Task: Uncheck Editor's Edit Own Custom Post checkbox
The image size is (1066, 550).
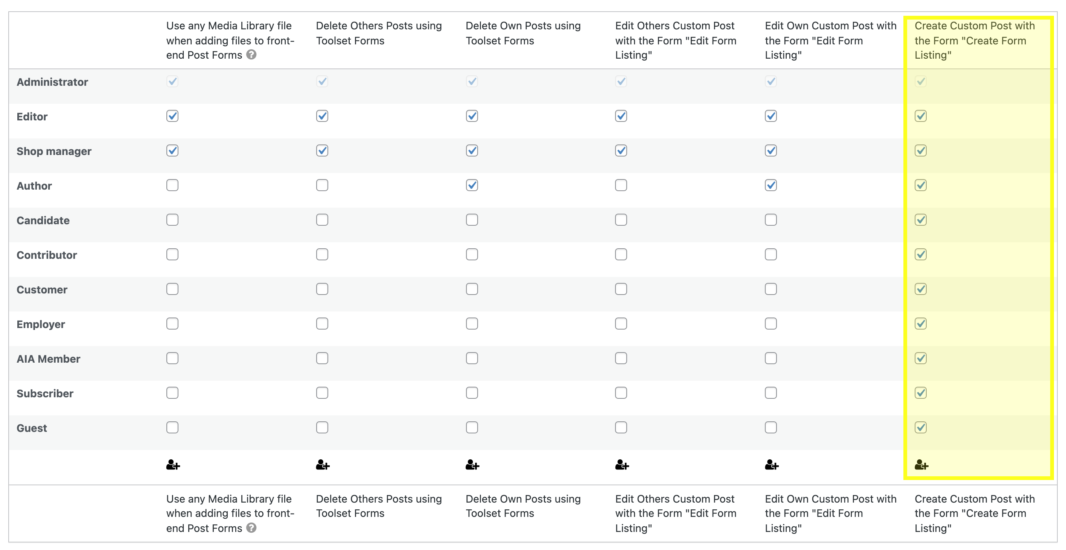Action: [771, 116]
